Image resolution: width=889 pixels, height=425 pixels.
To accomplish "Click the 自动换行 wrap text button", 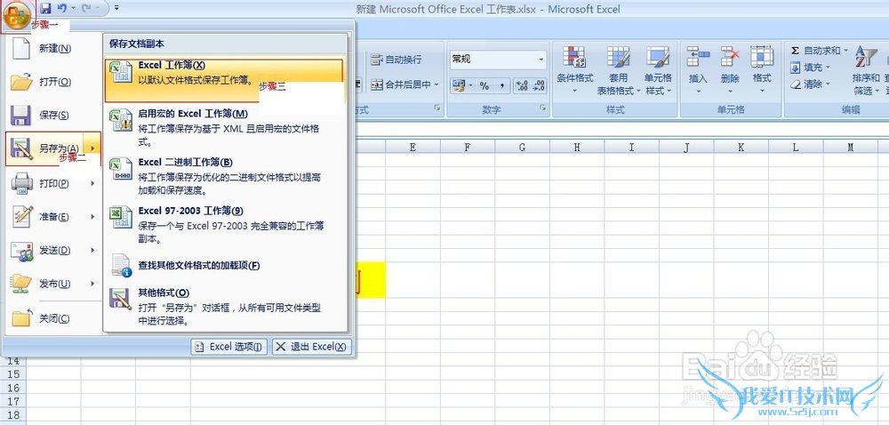I will tap(396, 60).
